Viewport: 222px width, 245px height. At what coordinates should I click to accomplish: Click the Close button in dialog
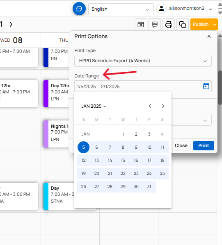(181, 145)
